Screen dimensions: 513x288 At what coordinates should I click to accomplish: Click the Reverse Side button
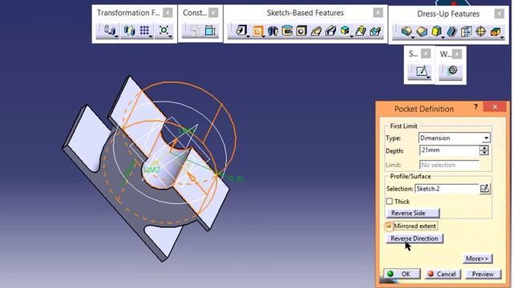coord(413,214)
